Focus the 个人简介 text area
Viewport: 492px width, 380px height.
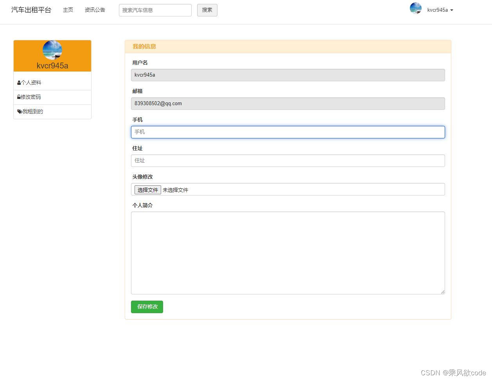point(288,253)
